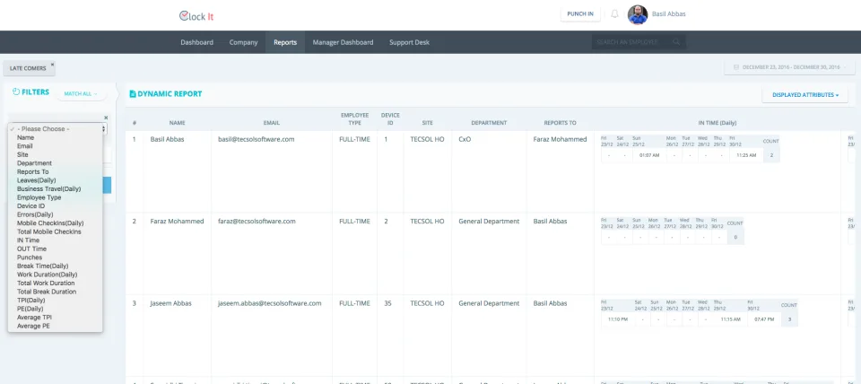Choose Email filter option
This screenshot has width=861, height=384.
click(x=55, y=146)
